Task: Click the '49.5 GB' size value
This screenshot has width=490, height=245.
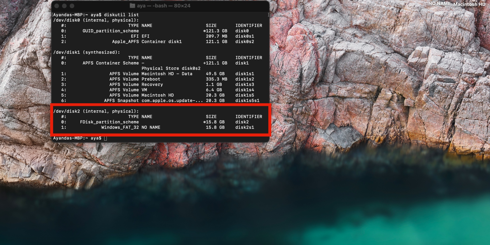Action: click(215, 74)
